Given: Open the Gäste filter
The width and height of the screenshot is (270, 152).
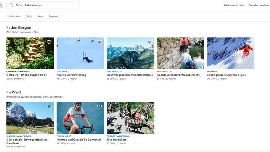Looking at the screenshot, I should coord(29,17).
